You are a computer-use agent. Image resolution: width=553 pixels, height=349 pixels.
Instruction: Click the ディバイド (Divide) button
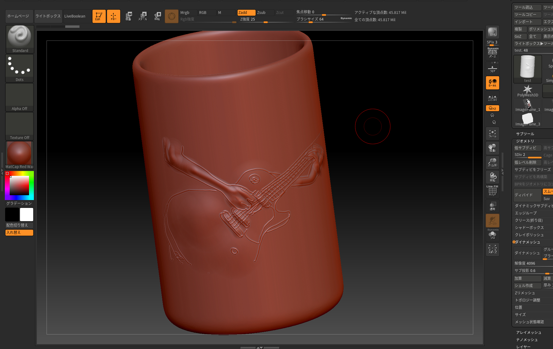click(x=528, y=195)
